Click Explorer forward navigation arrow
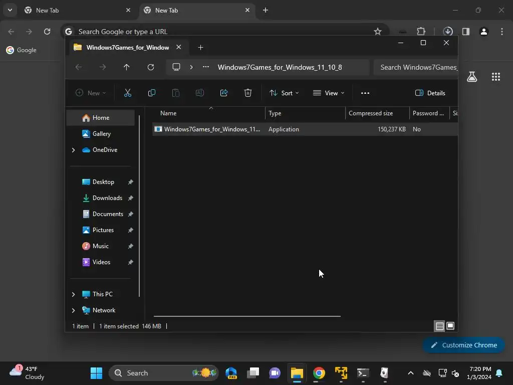513x385 pixels. click(103, 67)
